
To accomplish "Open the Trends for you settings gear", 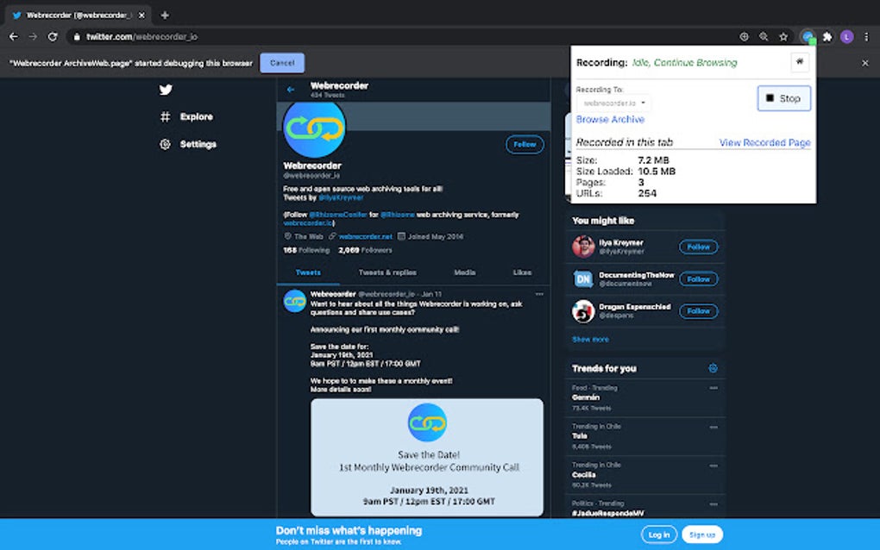I will click(x=713, y=368).
